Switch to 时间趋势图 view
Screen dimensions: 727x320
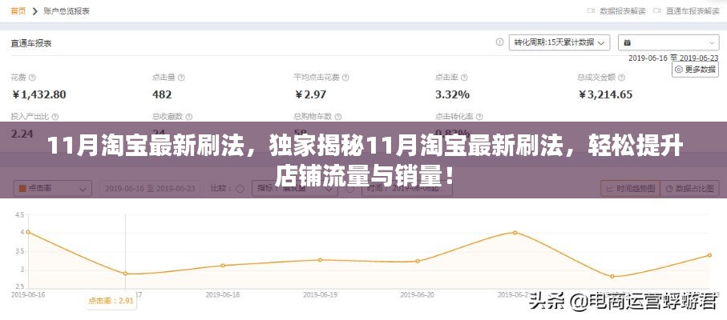(x=630, y=189)
